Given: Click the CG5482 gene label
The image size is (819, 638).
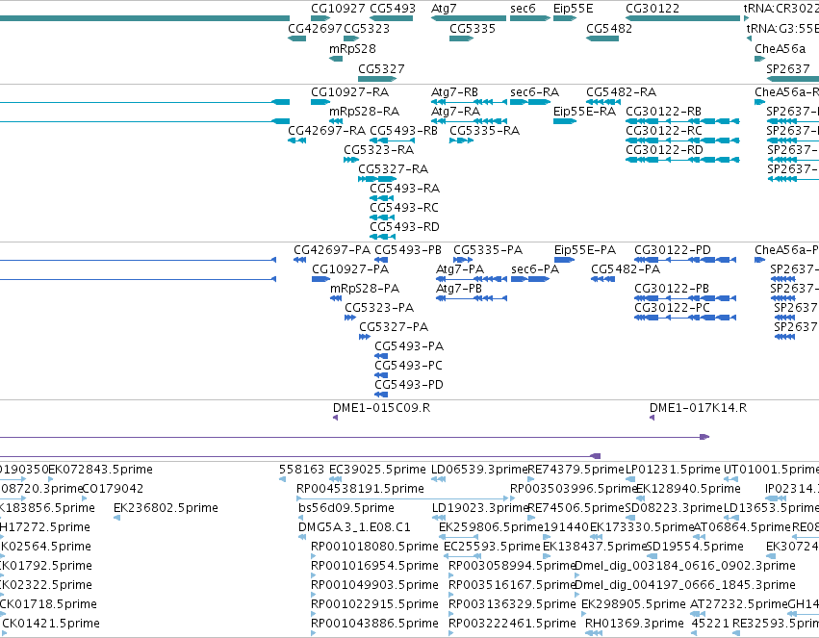Looking at the screenshot, I should 609,28.
